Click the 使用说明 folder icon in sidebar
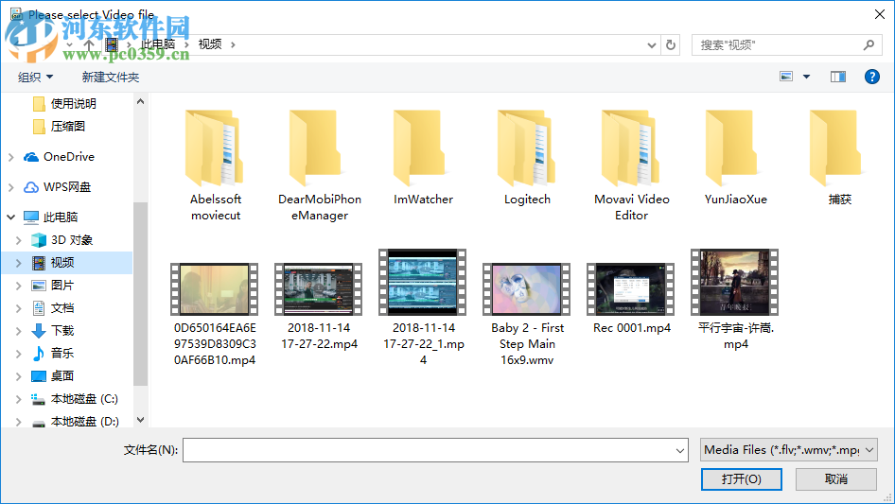 (x=39, y=103)
